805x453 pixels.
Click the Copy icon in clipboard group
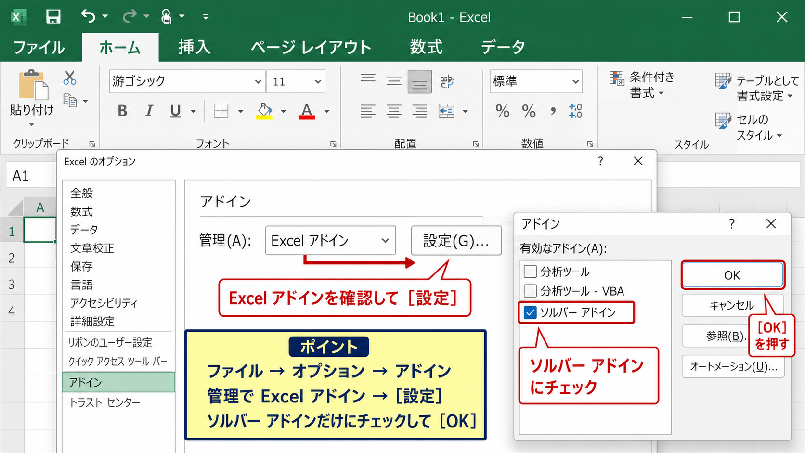70,101
